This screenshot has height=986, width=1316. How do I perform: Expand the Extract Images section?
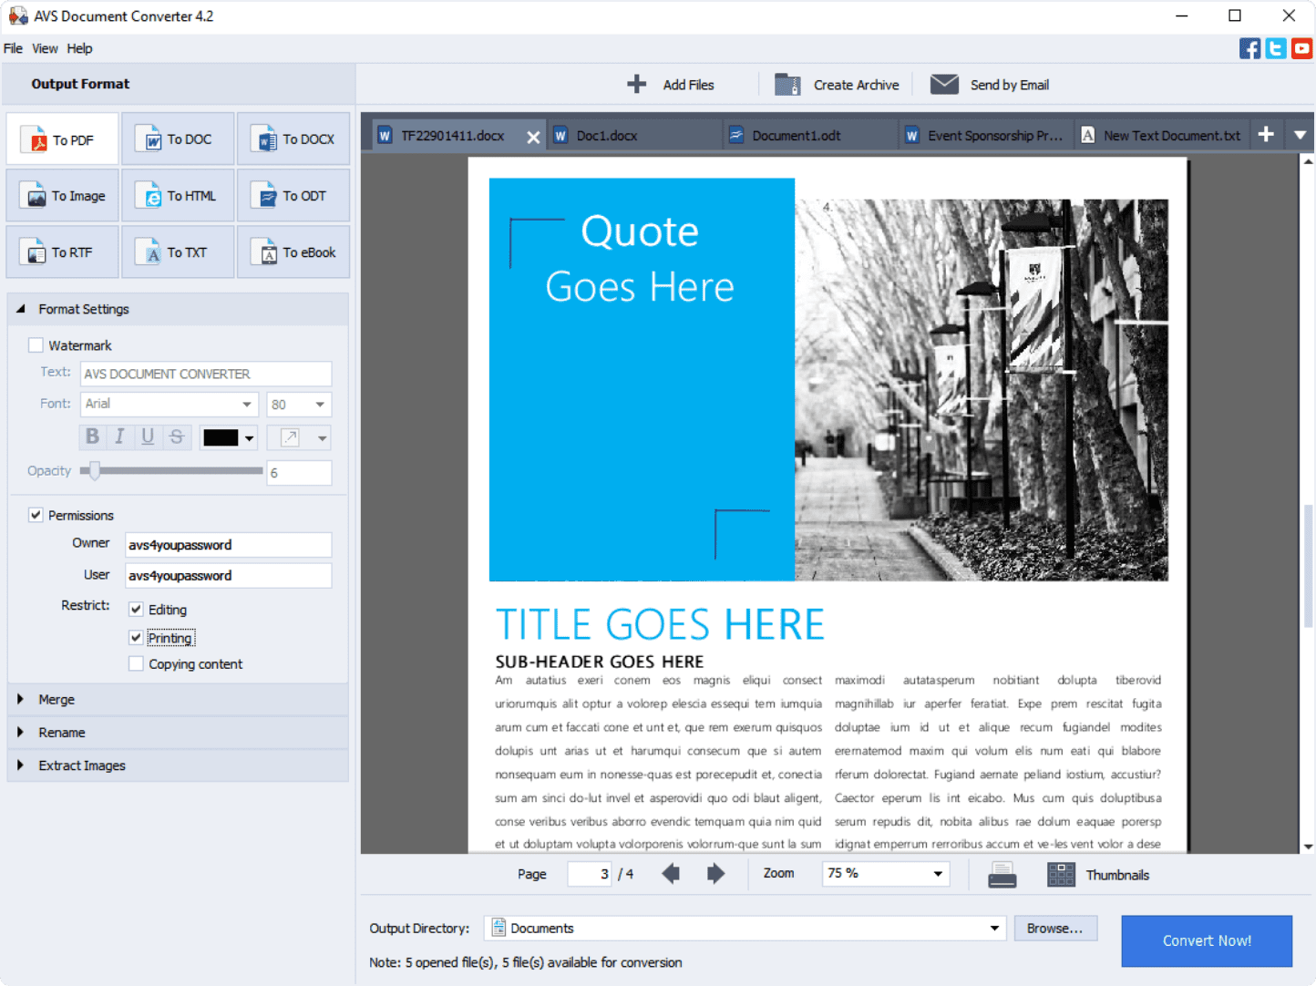point(20,765)
